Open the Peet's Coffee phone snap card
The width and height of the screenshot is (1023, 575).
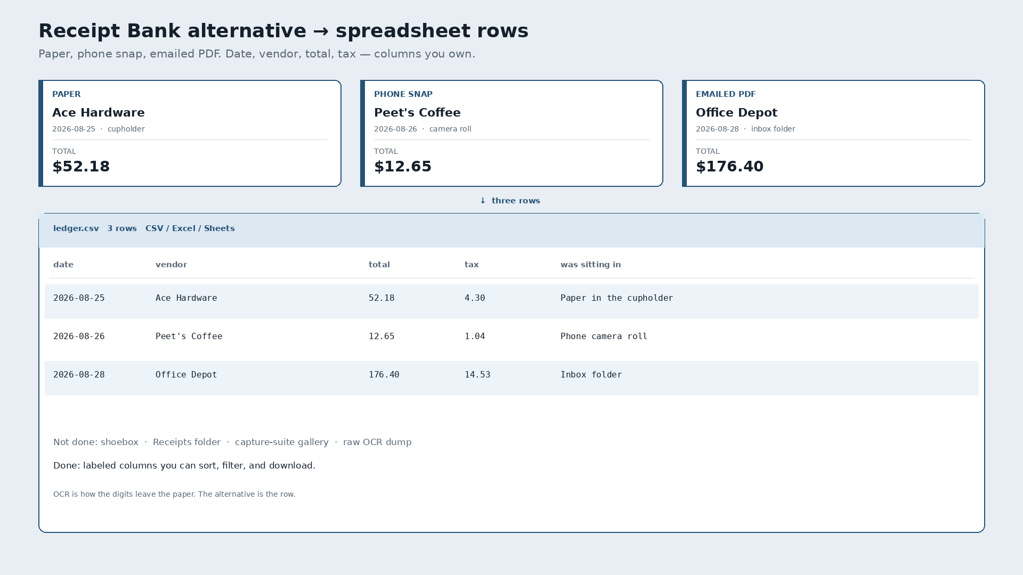pyautogui.click(x=511, y=133)
